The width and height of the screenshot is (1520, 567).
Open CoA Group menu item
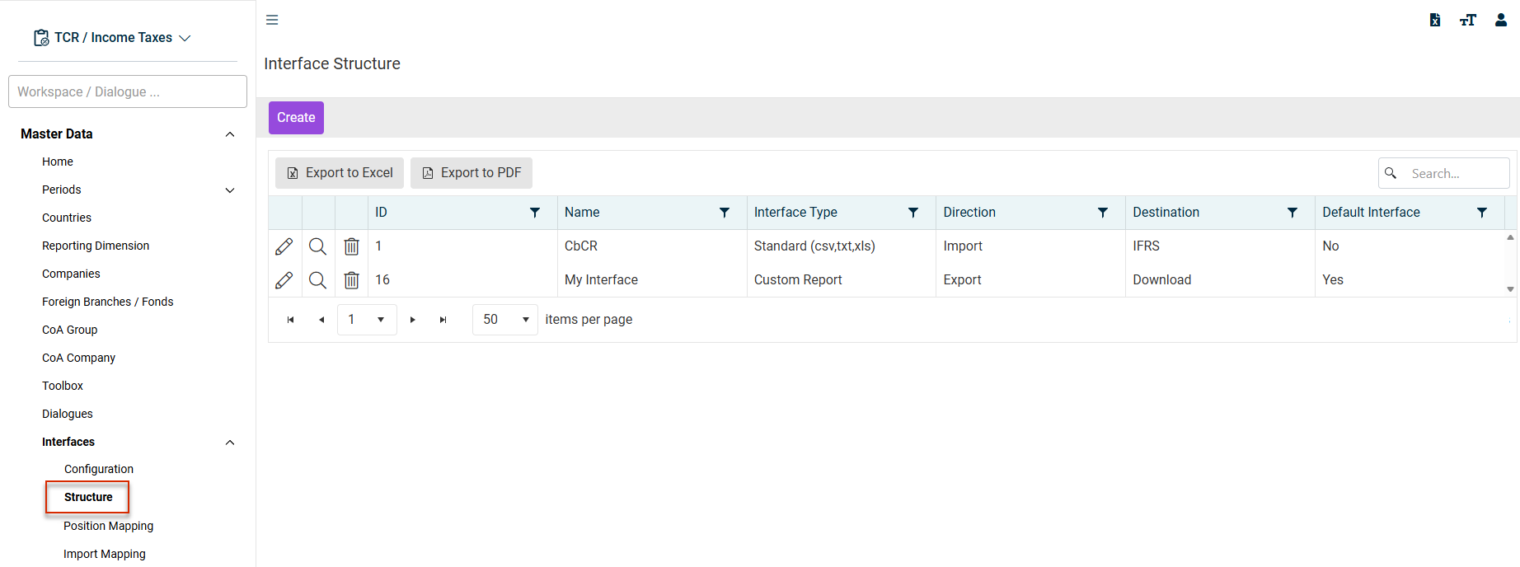click(x=70, y=330)
